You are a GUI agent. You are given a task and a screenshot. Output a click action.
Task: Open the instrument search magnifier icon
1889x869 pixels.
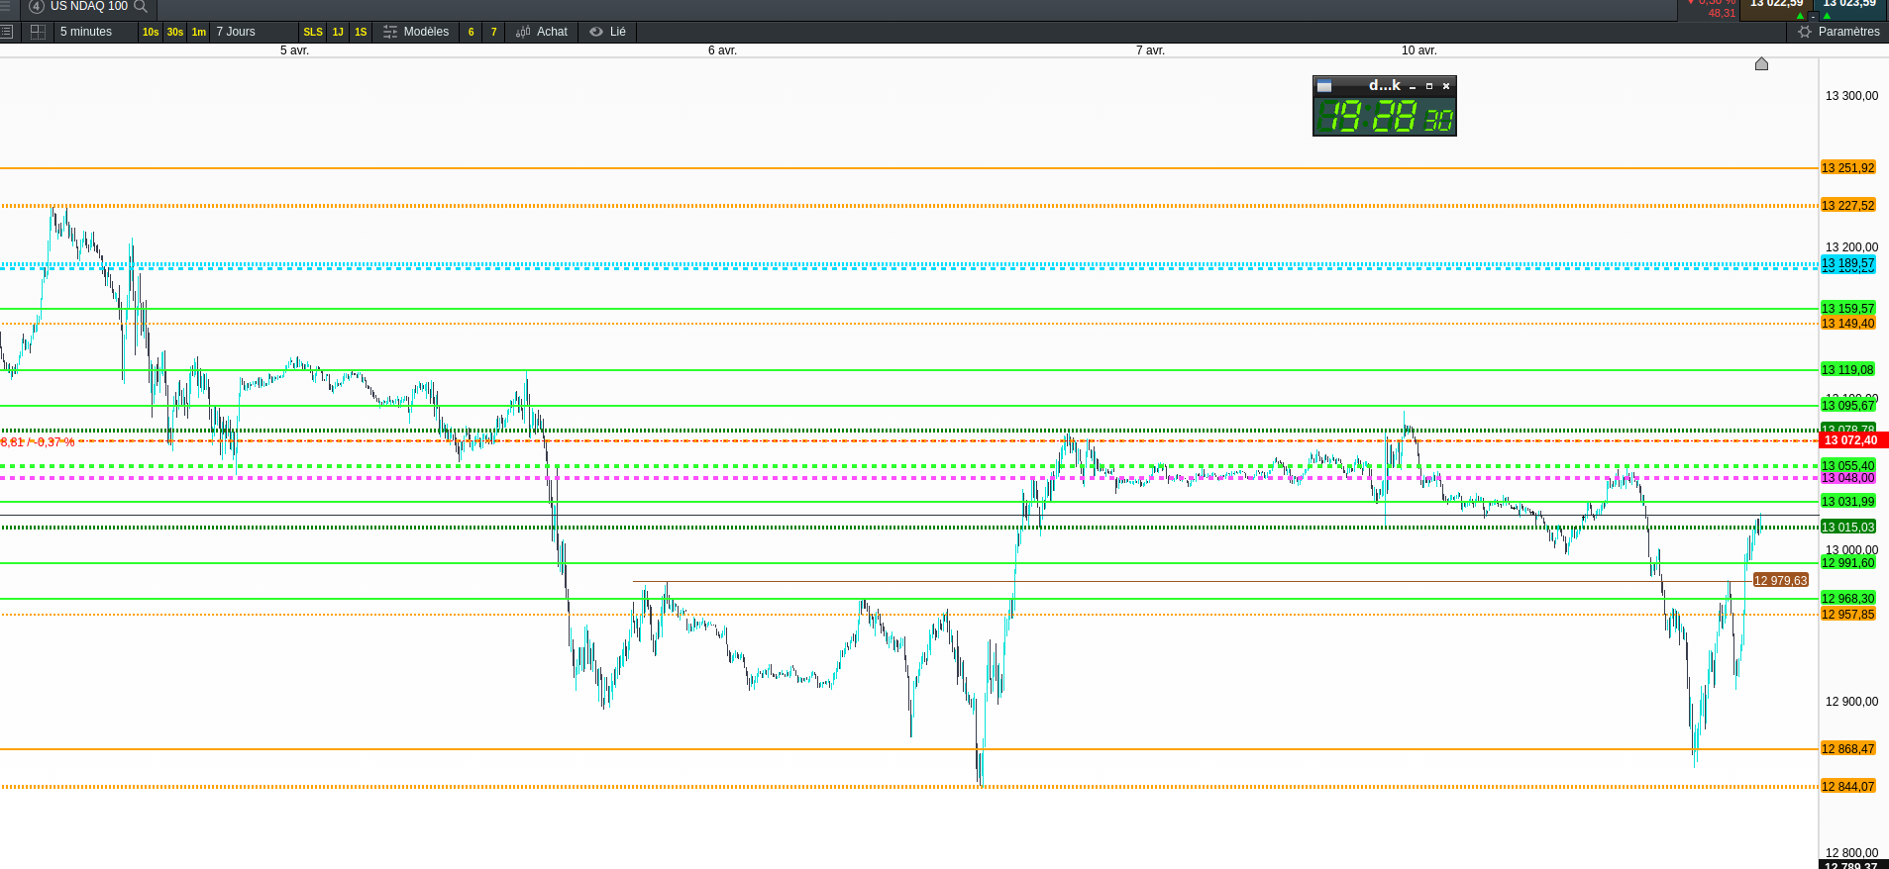pyautogui.click(x=141, y=6)
